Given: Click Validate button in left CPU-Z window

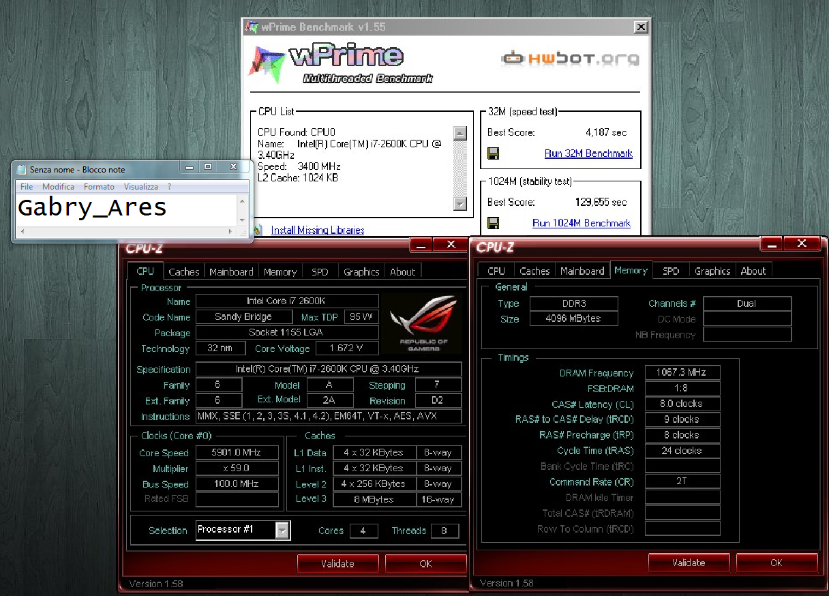Looking at the screenshot, I should pos(337,563).
